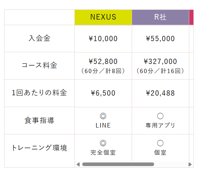Select the NEXUS column header
Screen dimensions: 198x169
(103, 17)
